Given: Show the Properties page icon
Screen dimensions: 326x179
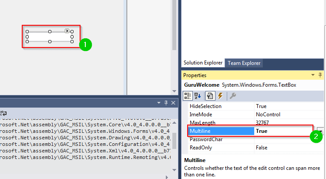Looking at the screenshot, I should click(x=209, y=96).
